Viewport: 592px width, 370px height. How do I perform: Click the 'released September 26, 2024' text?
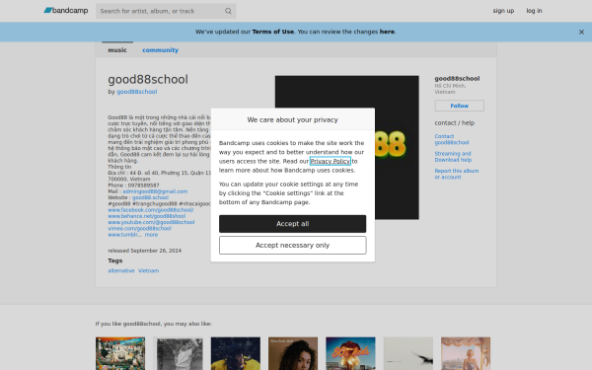[x=145, y=251]
